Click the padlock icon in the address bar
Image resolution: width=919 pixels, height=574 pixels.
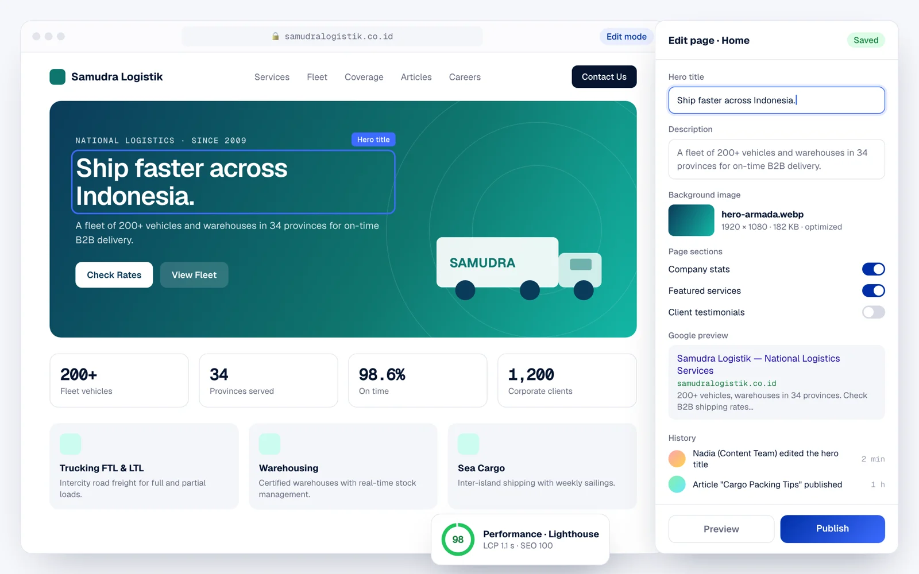click(x=276, y=36)
